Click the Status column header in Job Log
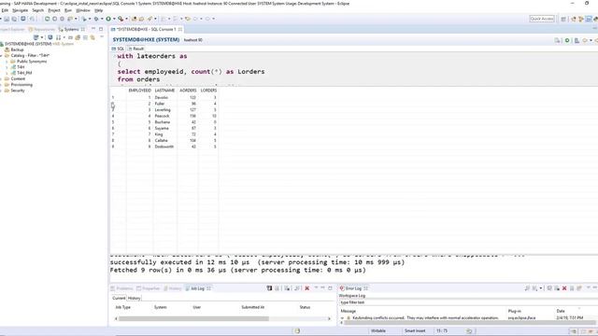598x336 pixels. [x=305, y=307]
